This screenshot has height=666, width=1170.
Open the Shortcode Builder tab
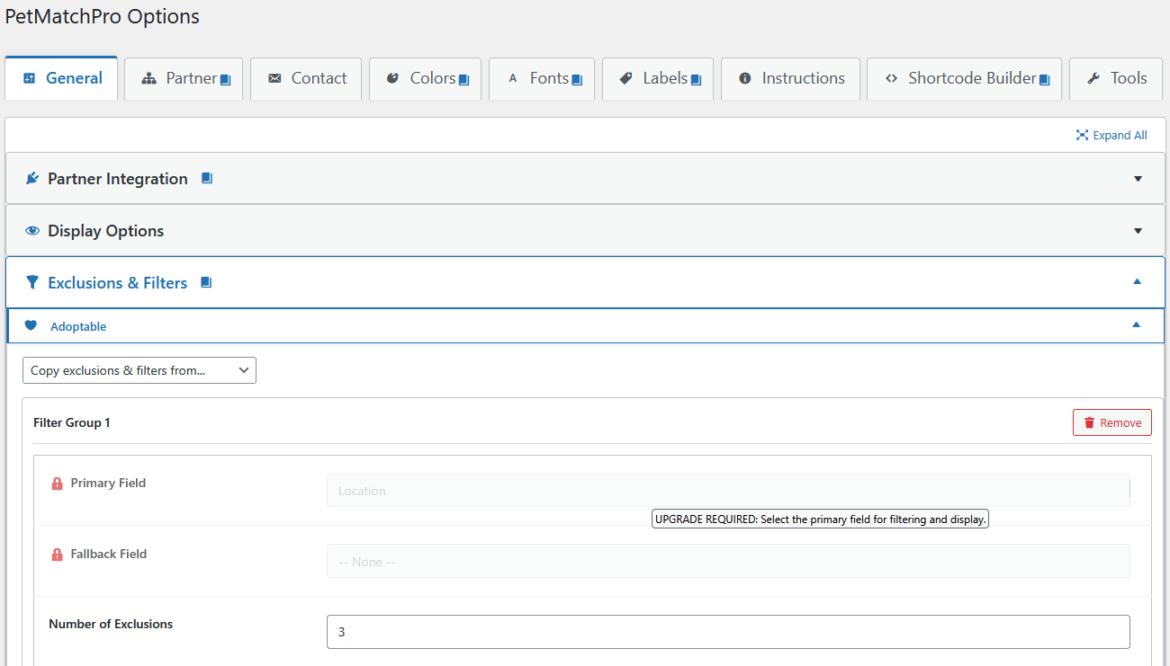964,79
